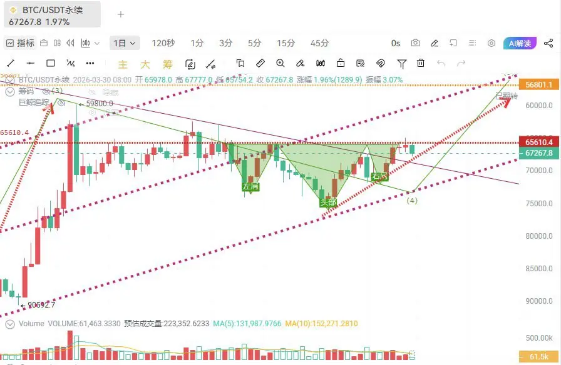Viewport: 561px width, 365px height.
Task: Click the orange 56801.1 price label
Action: (539, 84)
